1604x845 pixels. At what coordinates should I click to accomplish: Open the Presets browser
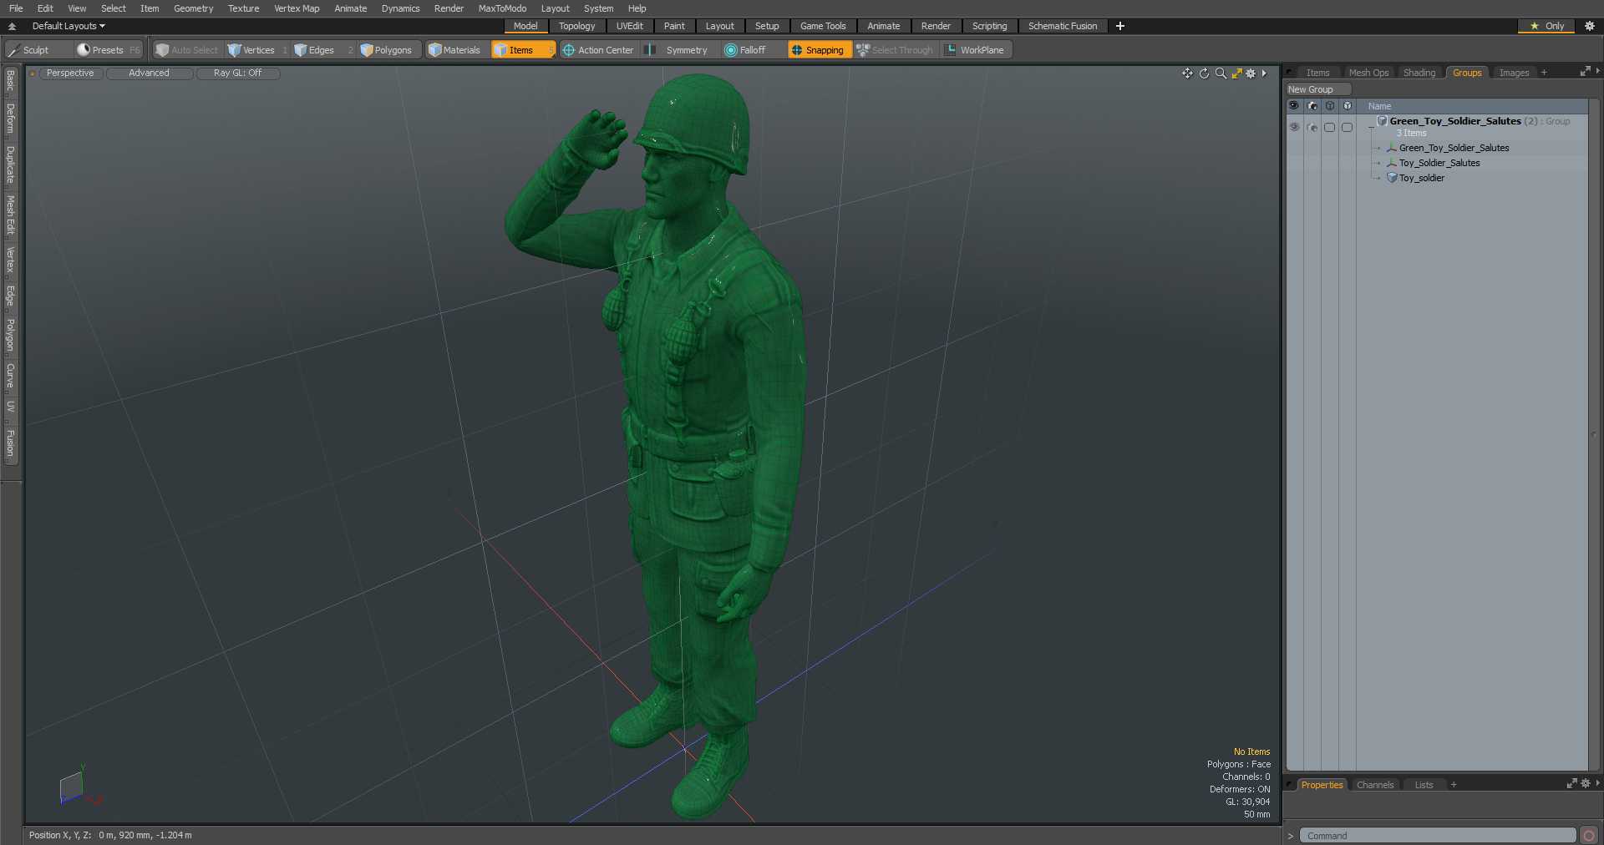click(109, 50)
